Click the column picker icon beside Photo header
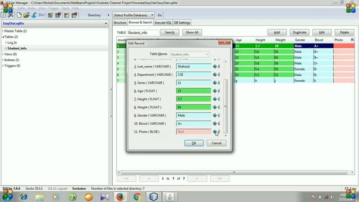Screen dimensions: 359x202 tap(352, 40)
